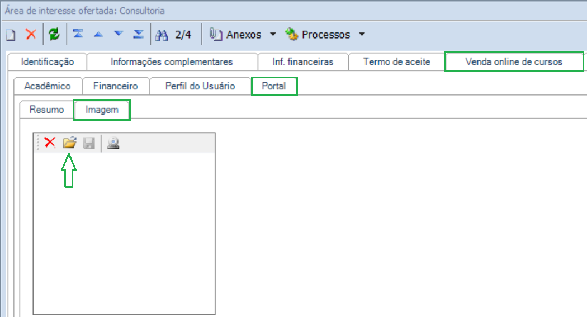Select the Portal sub-tab
This screenshot has width=587, height=317.
[274, 86]
